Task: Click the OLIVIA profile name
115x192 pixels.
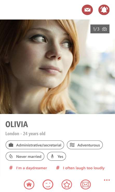Action: (x=17, y=124)
